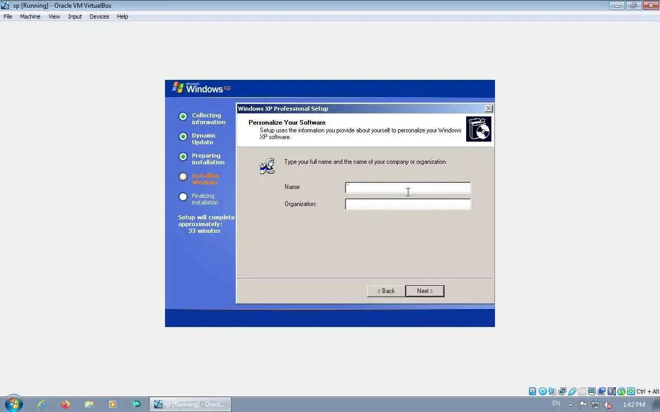The height and width of the screenshot is (412, 660).
Task: Click the EN language indicator
Action: click(556, 404)
